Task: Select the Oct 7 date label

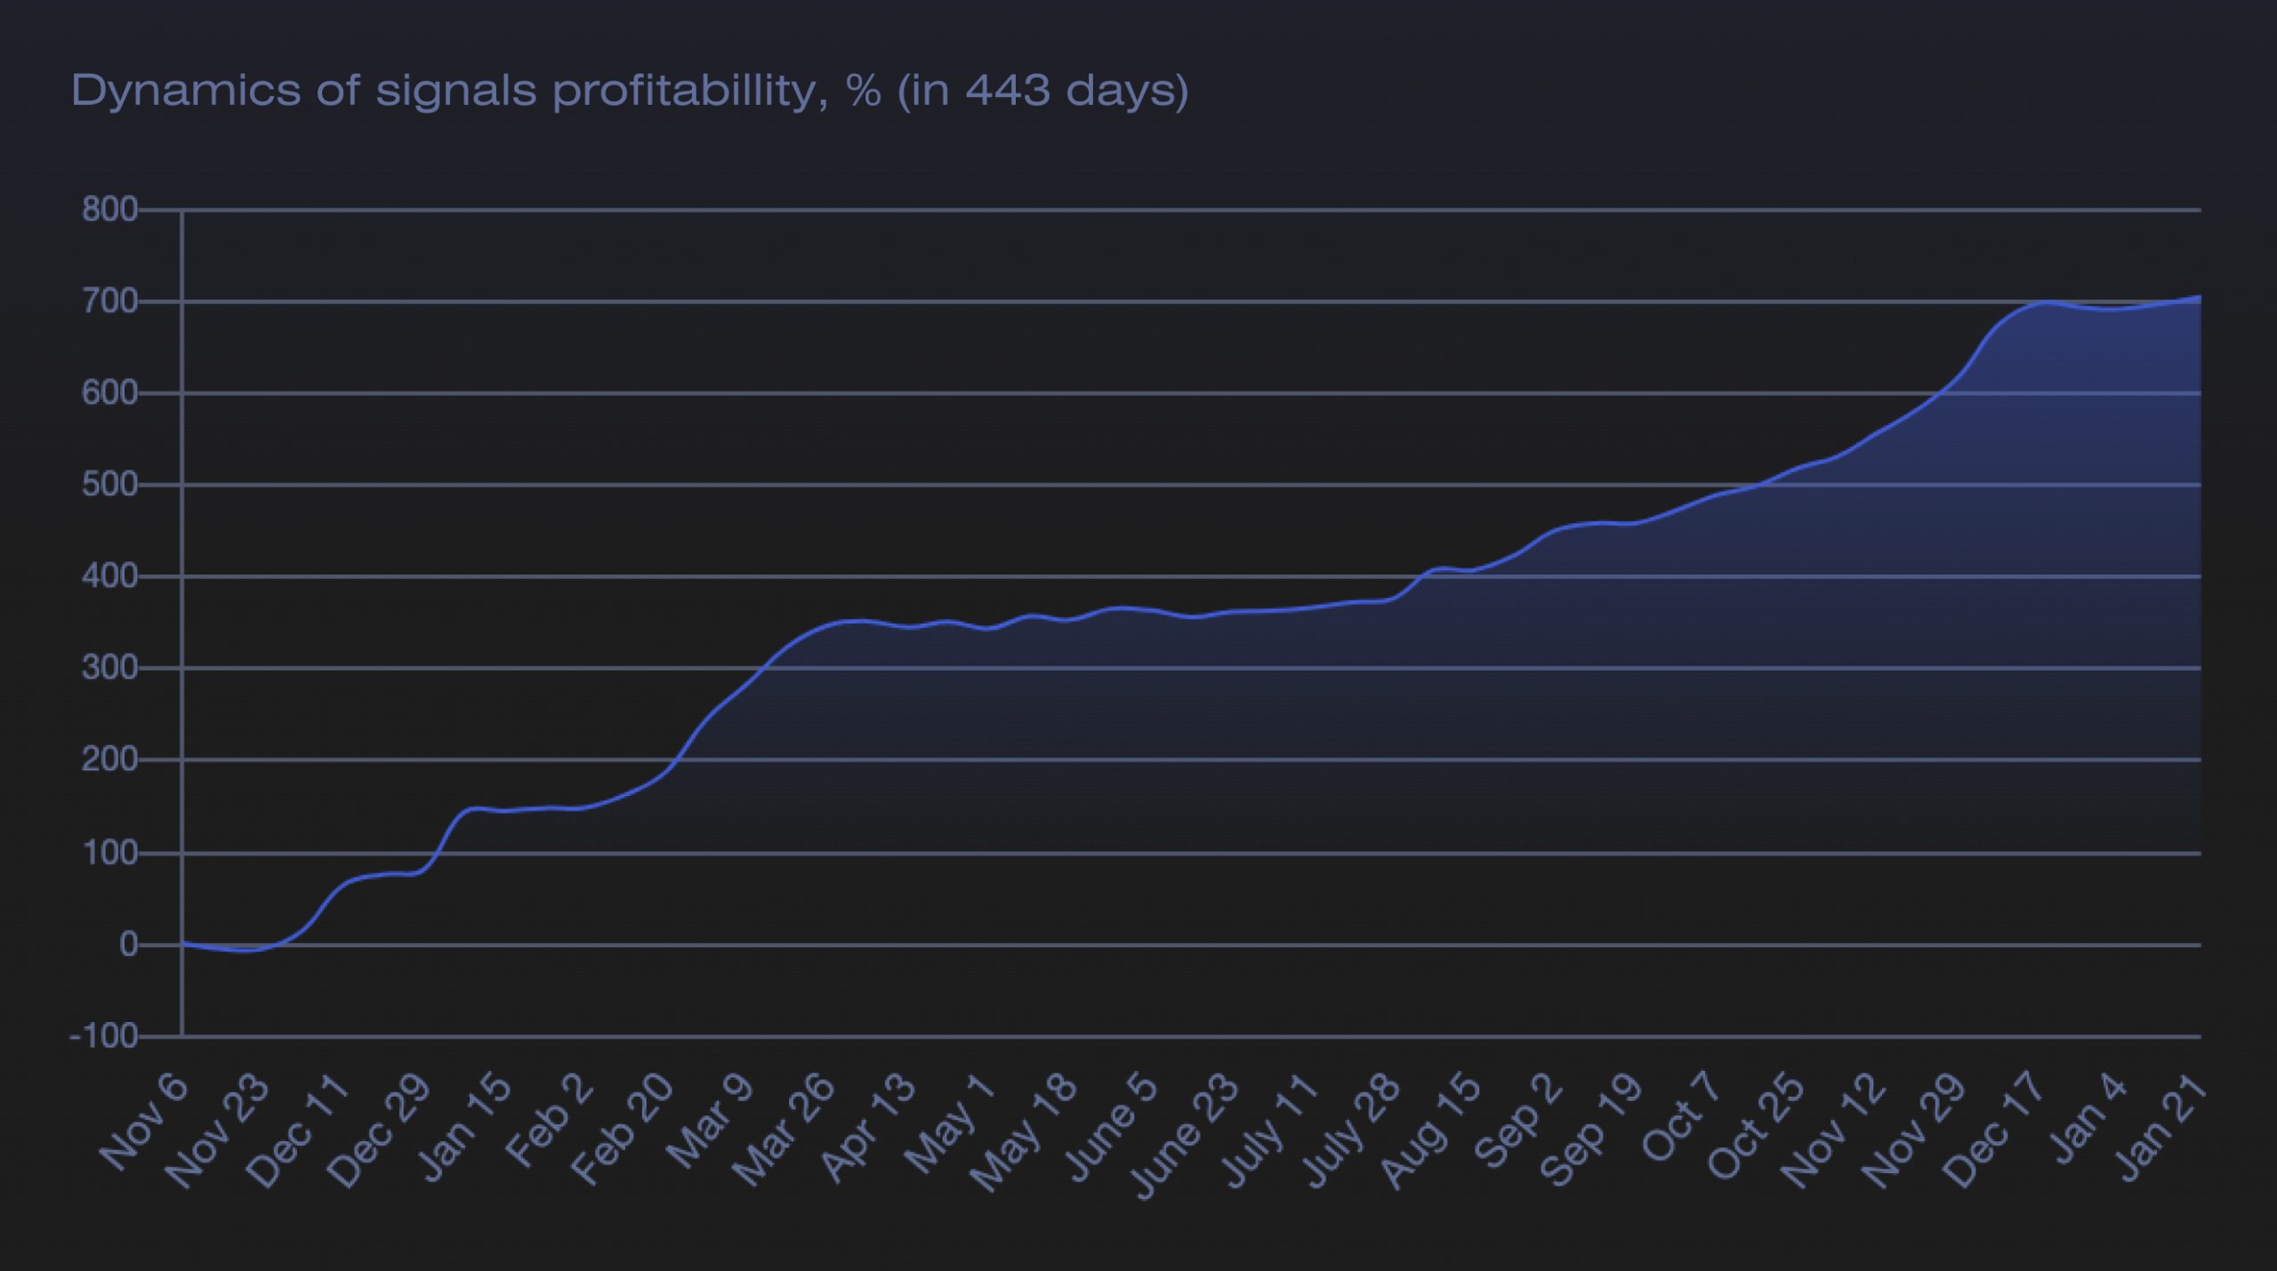Action: (1681, 1119)
